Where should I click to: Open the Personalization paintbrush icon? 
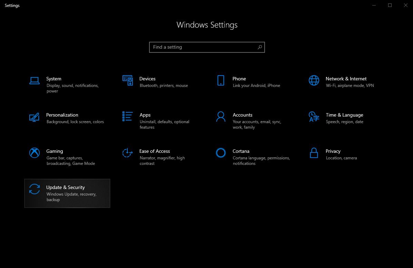pyautogui.click(x=35, y=117)
